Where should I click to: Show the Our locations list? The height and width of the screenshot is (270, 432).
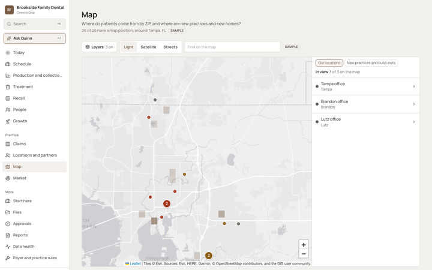329,63
